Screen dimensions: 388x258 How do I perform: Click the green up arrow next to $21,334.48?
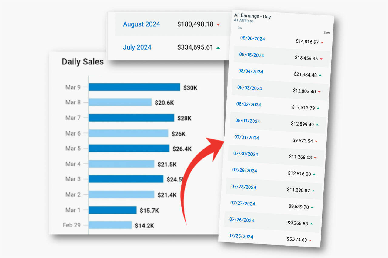pyautogui.click(x=320, y=75)
